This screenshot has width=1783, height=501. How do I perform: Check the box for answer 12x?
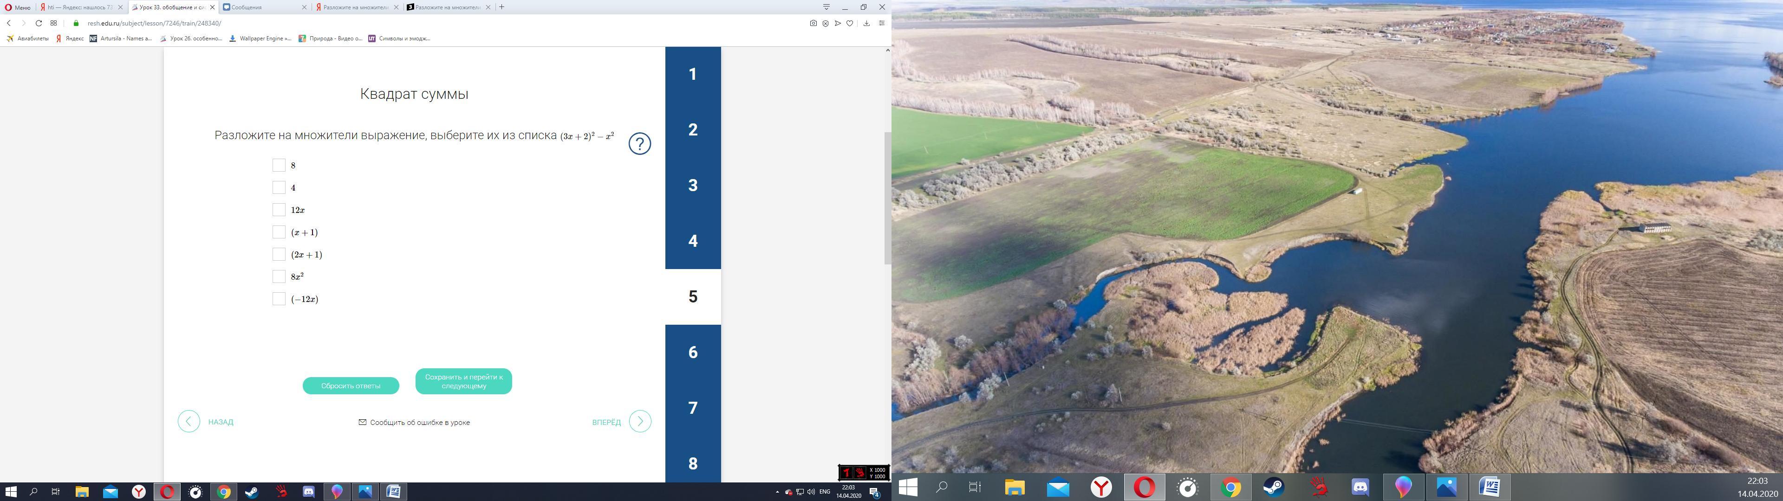tap(279, 210)
